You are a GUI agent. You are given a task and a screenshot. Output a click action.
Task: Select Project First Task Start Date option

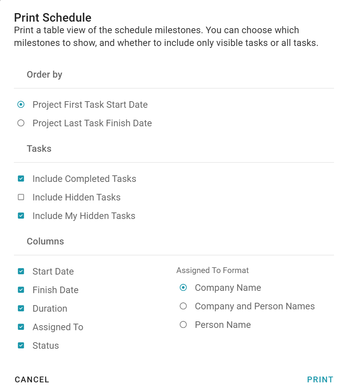[21, 105]
